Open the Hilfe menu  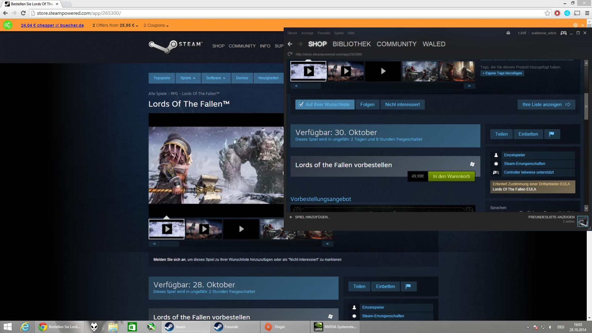point(351,33)
